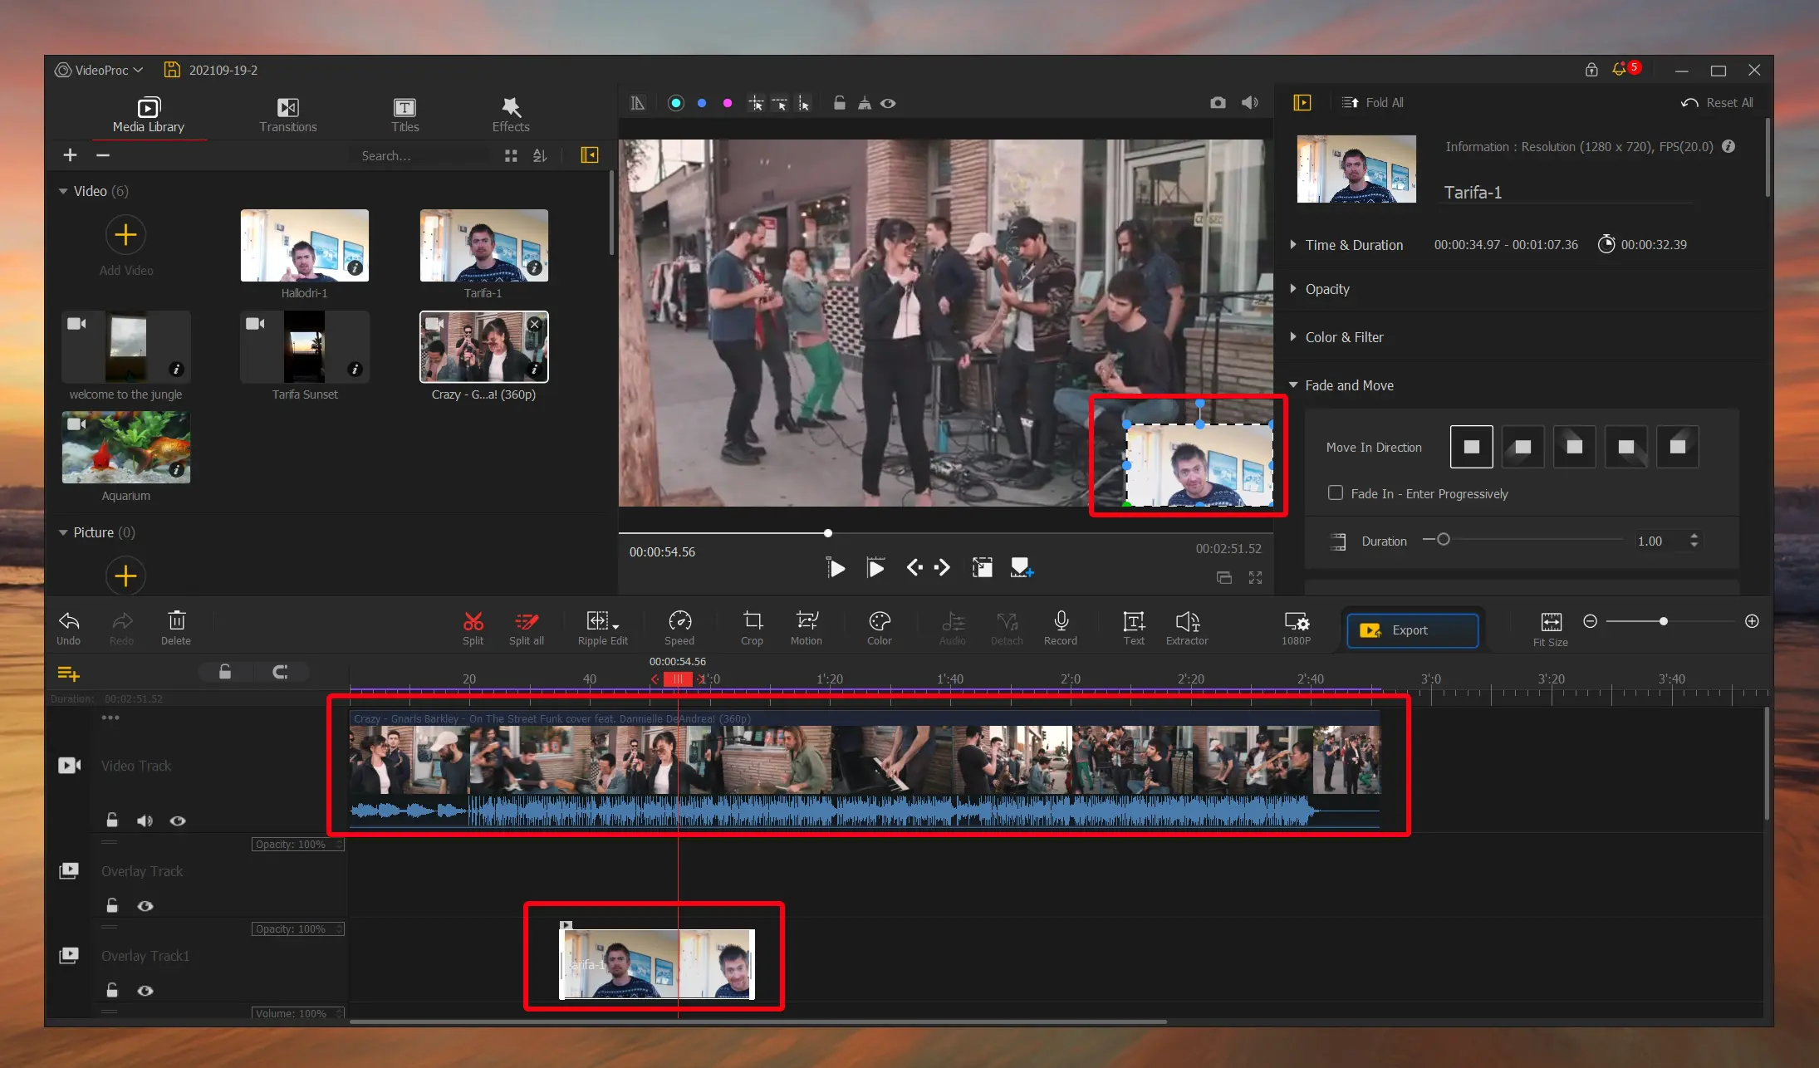
Task: Lock the Overlay Track1
Action: pyautogui.click(x=112, y=990)
